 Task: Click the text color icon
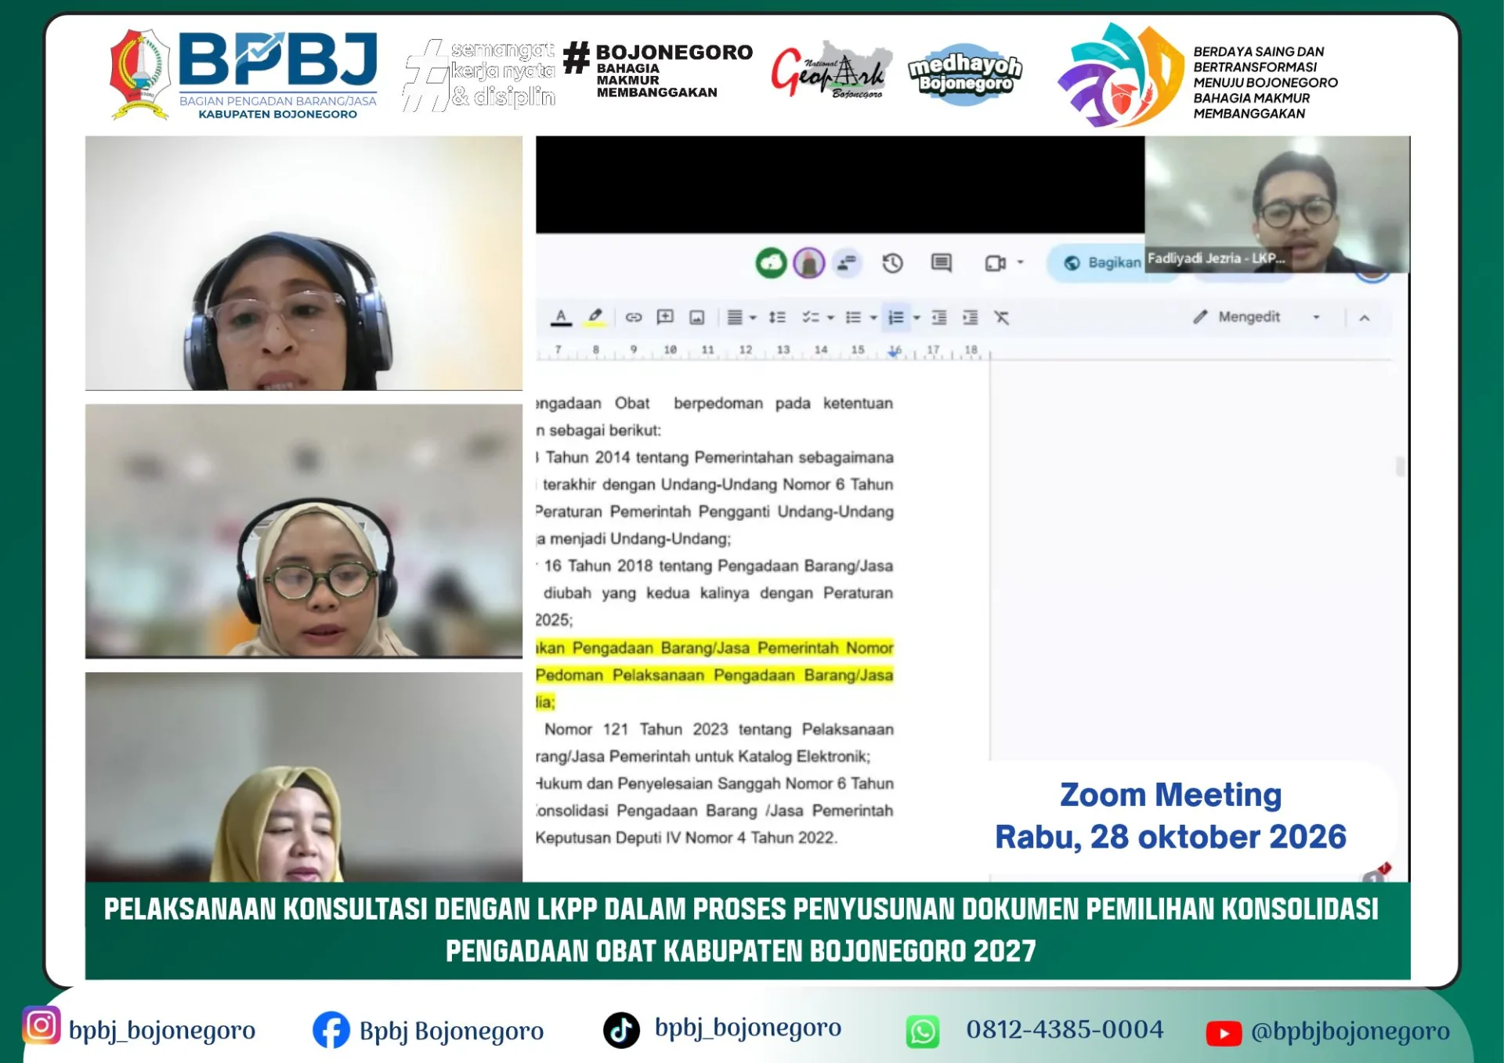point(561,317)
